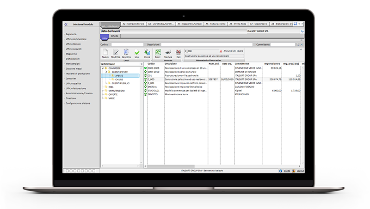
Task: Collapse the Cartelle lavori panel with its arrow
Action: 142,64
